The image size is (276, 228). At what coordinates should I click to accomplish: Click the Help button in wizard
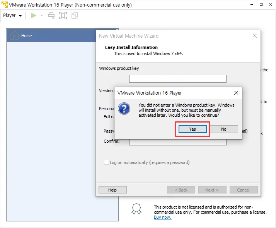(x=112, y=190)
